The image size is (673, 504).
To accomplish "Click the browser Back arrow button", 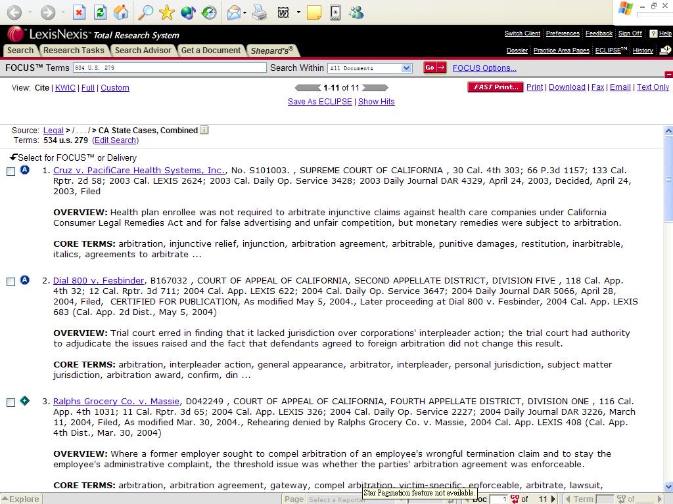I will tap(14, 12).
